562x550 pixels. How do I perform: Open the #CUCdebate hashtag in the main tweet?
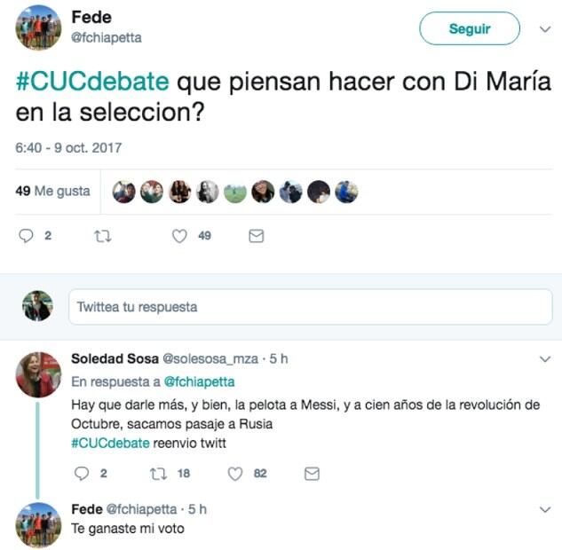coord(92,82)
